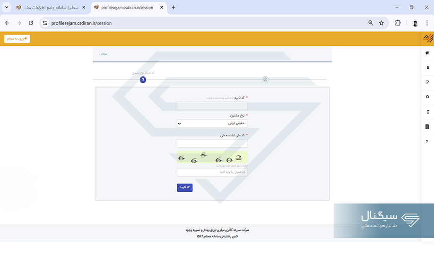Click the captcha image to refresh it
The image size is (434, 256).
pyautogui.click(x=212, y=158)
